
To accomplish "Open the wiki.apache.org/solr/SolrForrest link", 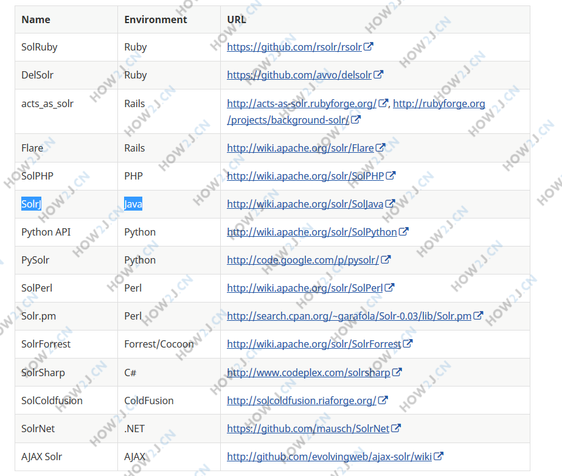I will [x=314, y=344].
